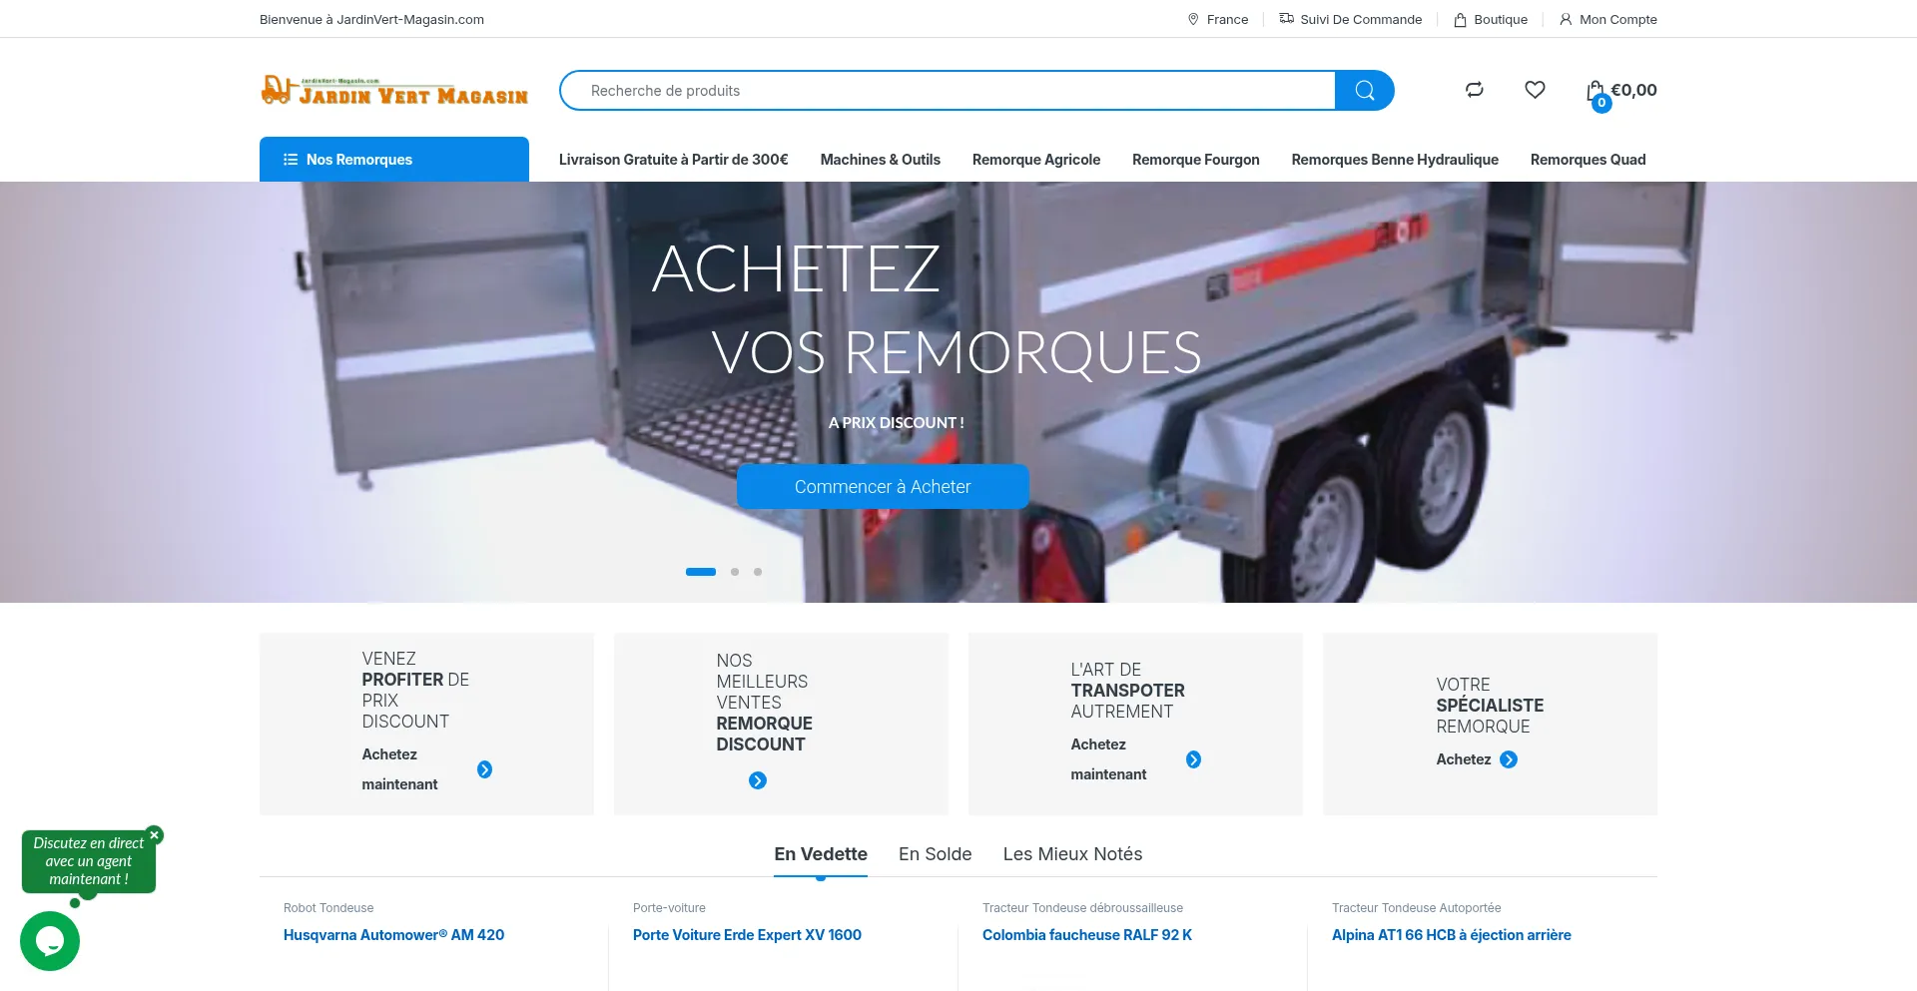Select the first carousel slide indicator
1917x991 pixels.
[701, 572]
